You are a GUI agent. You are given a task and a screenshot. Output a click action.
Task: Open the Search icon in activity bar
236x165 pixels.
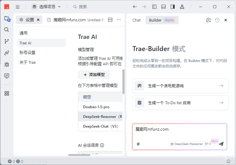[x=7, y=30]
